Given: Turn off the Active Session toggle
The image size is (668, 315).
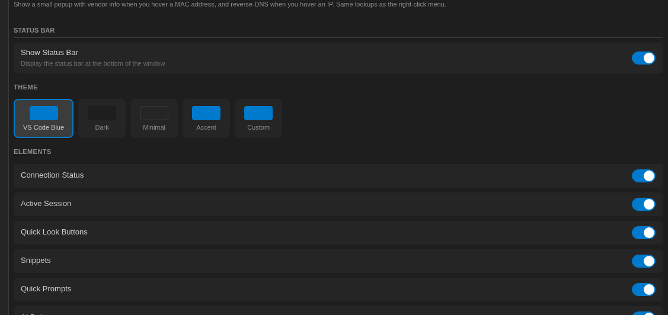Looking at the screenshot, I should [x=643, y=204].
